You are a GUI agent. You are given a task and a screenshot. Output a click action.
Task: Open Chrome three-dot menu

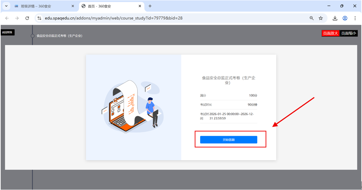click(x=355, y=18)
